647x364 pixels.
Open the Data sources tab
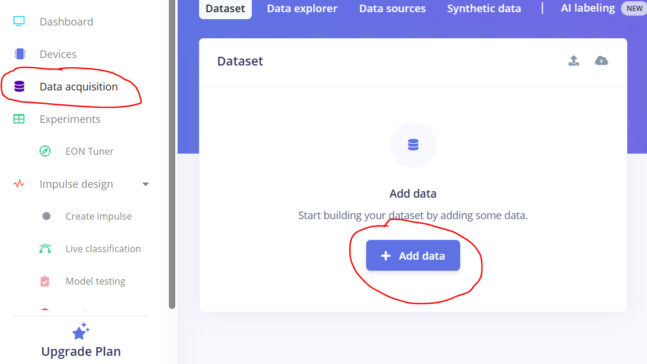pos(392,9)
